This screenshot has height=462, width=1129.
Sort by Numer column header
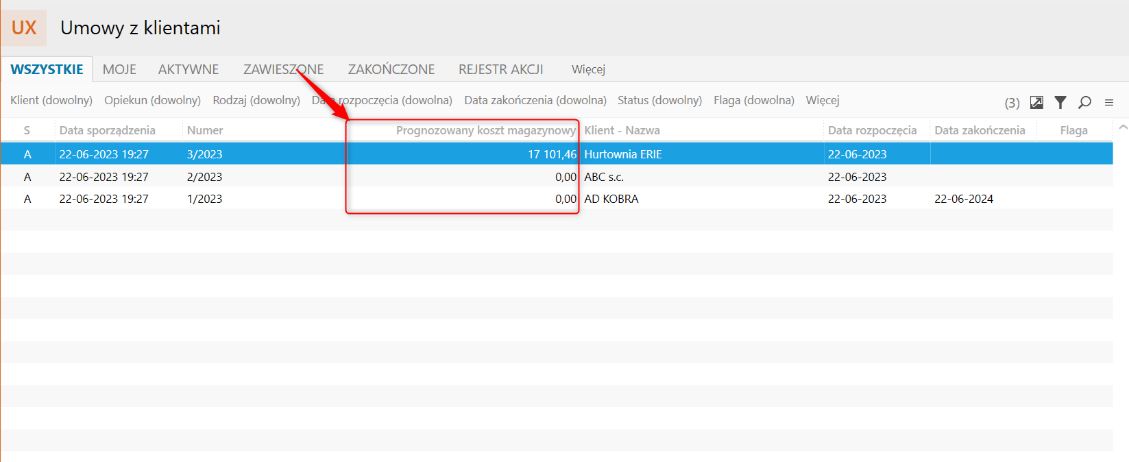pos(205,130)
